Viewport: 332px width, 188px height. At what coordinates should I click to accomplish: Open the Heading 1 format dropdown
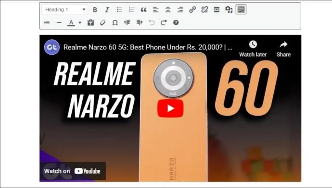click(x=64, y=10)
